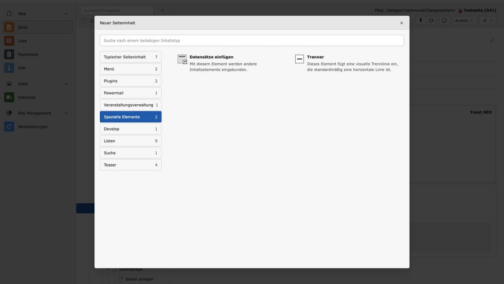Screen dimensions: 504x284
Task: Click the Liste module icon
Action: 9,41
